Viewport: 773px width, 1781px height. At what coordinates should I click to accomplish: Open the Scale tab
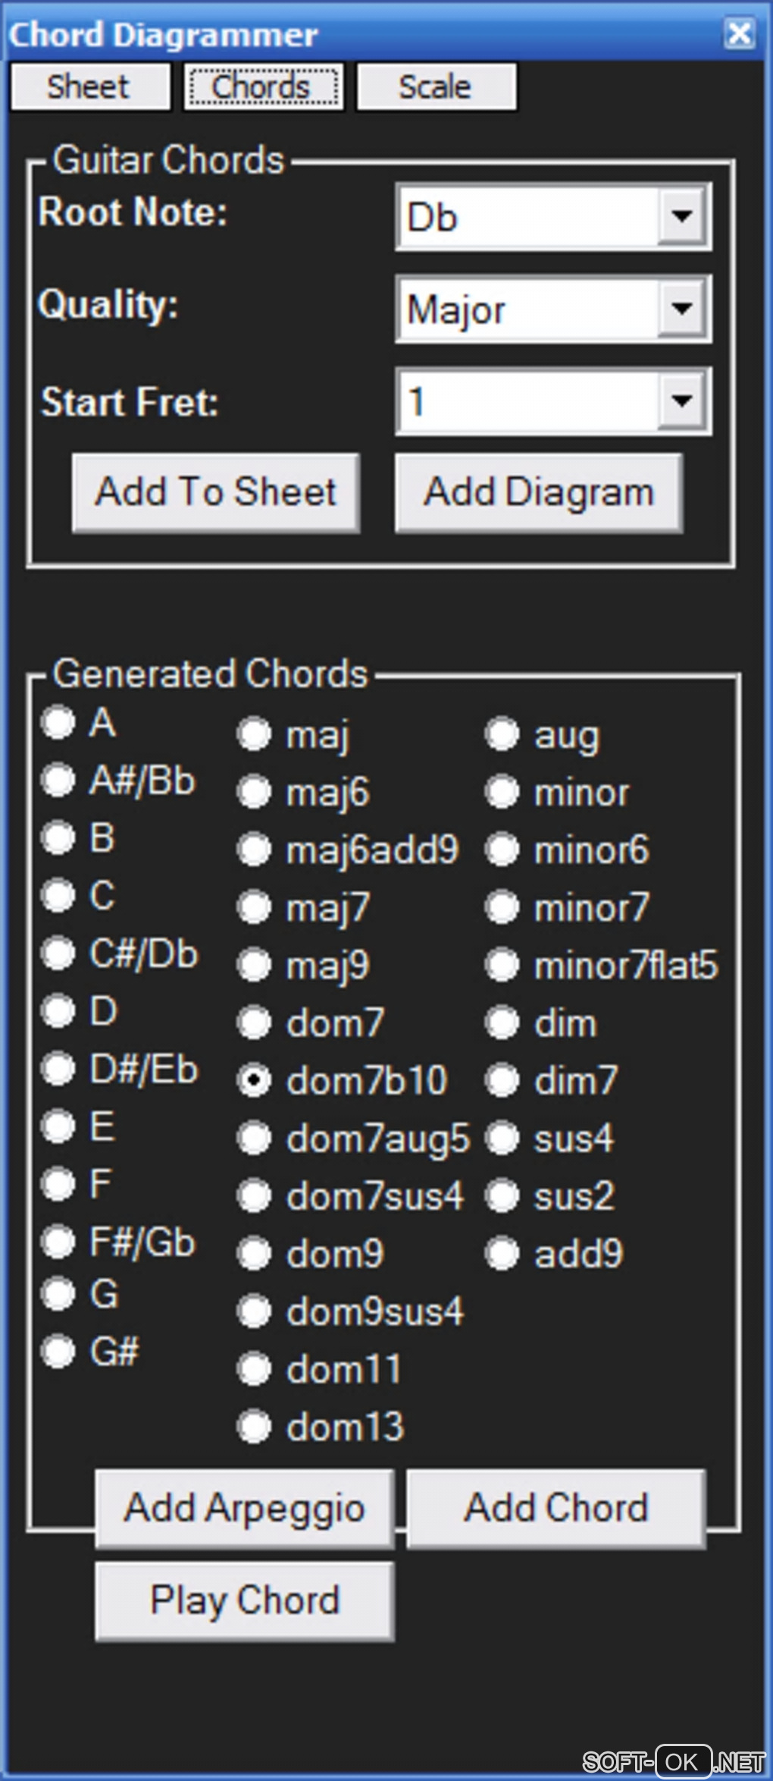tap(436, 87)
